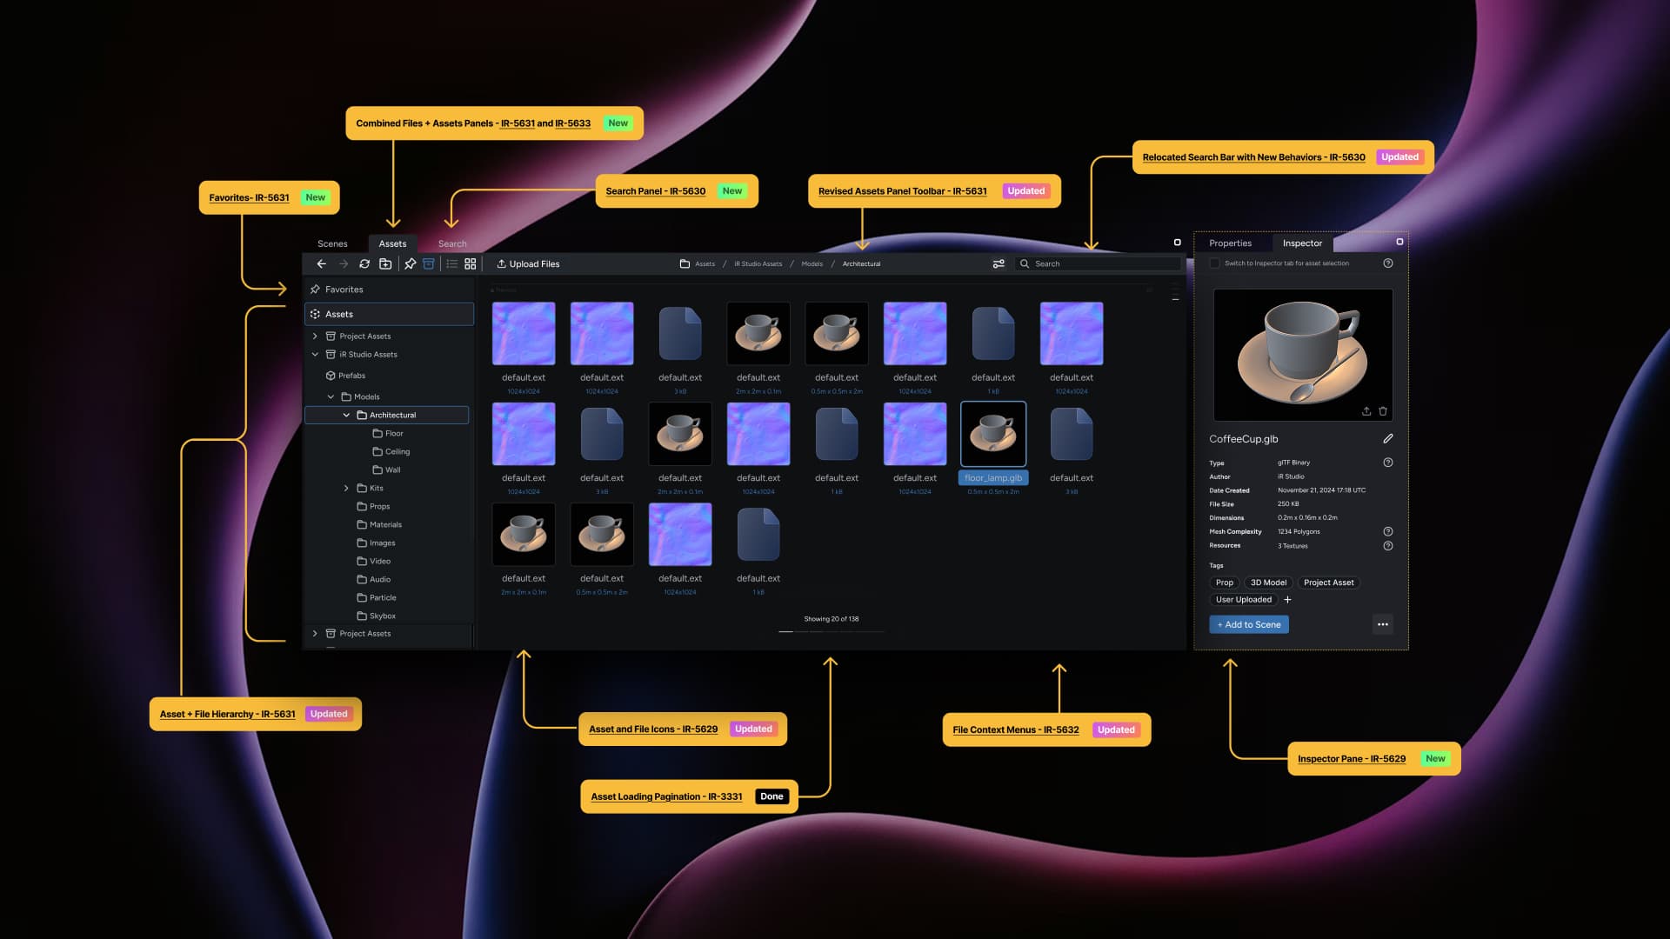Screen dimensions: 1670x939
Task: Select the floor_lamp.glb thumbnail in the grid
Action: point(993,434)
